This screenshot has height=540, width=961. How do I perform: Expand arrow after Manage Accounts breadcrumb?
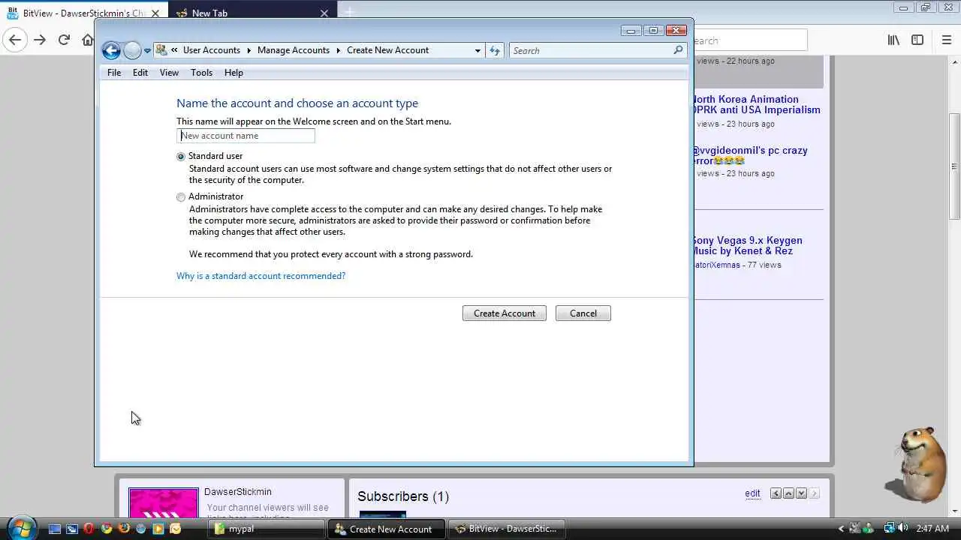coord(339,50)
